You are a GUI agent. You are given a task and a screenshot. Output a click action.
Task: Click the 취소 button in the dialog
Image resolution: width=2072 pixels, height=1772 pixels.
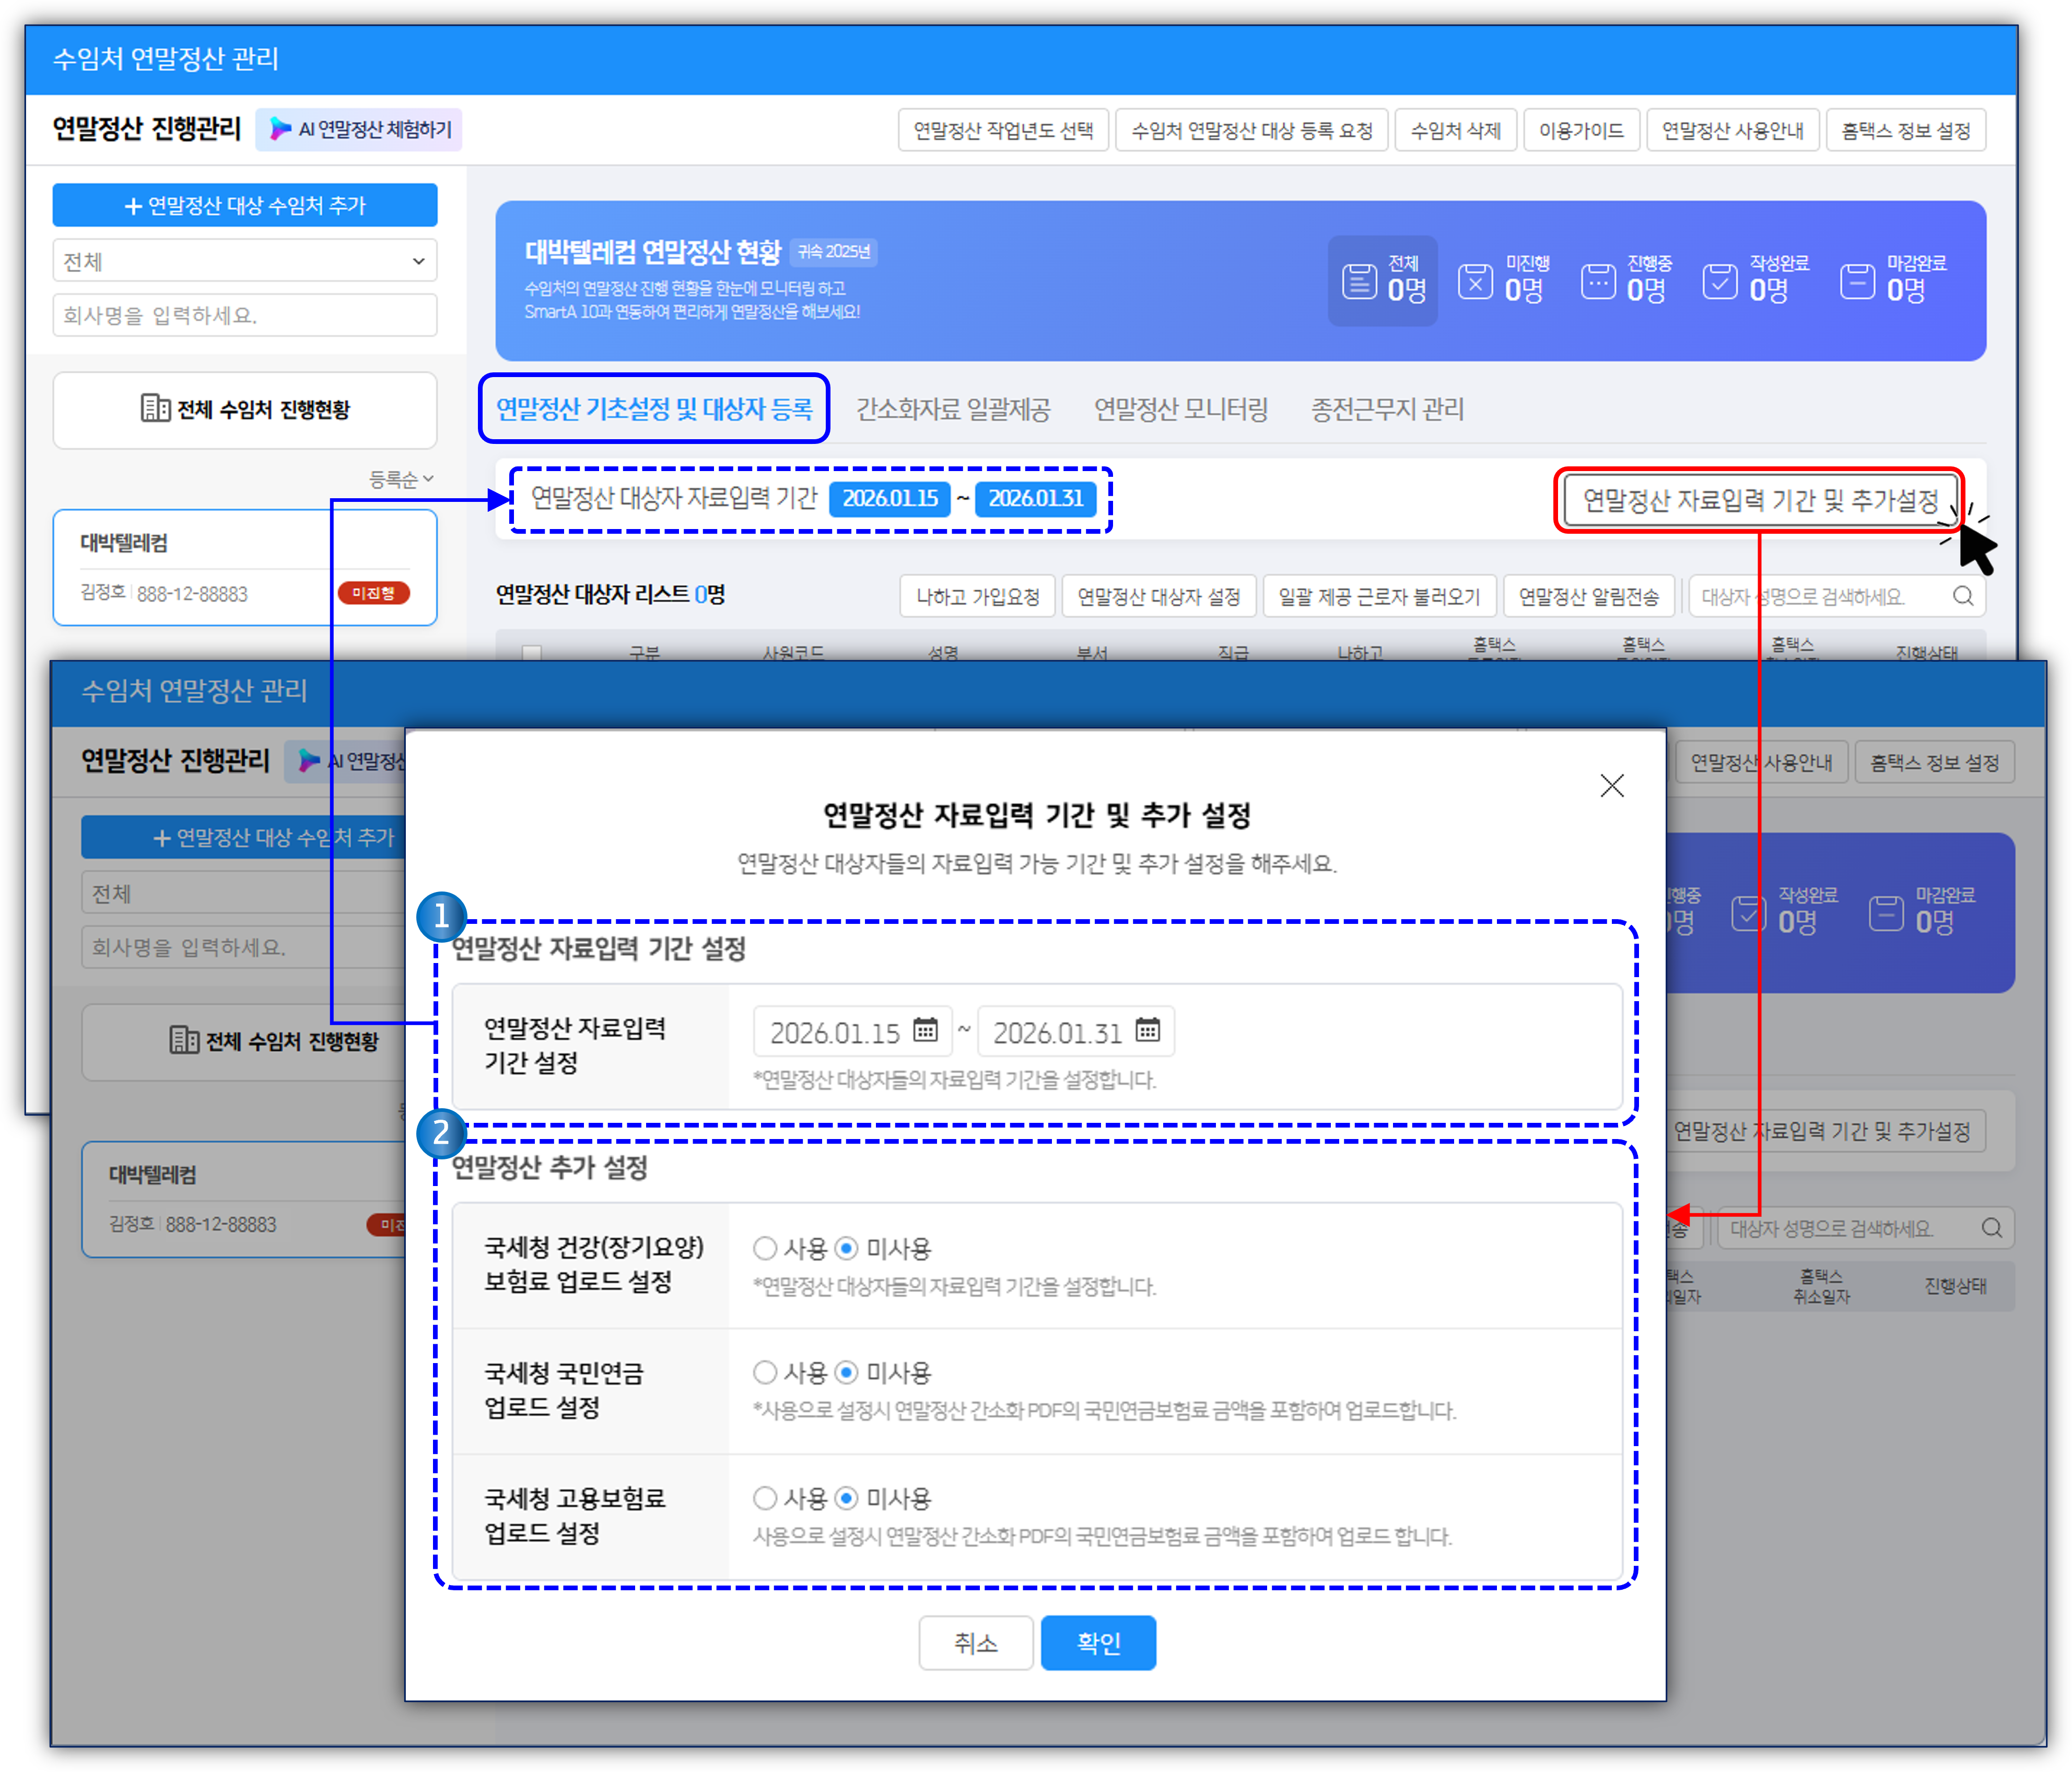pos(976,1642)
